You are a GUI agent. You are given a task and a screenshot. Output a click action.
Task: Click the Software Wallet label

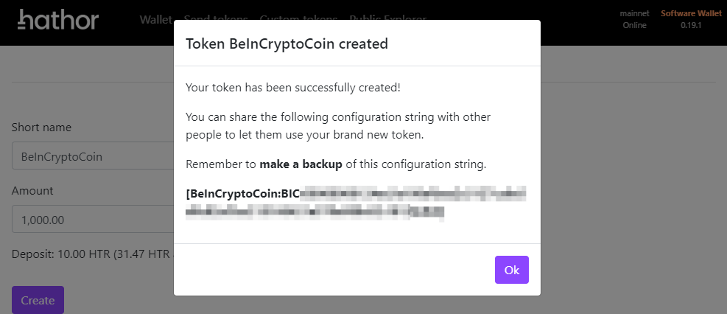coord(691,13)
